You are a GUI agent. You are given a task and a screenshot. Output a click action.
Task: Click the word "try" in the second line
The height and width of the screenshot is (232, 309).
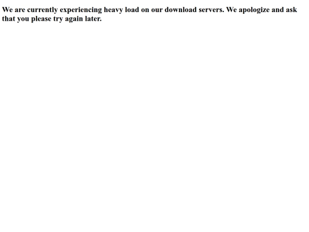(58, 19)
